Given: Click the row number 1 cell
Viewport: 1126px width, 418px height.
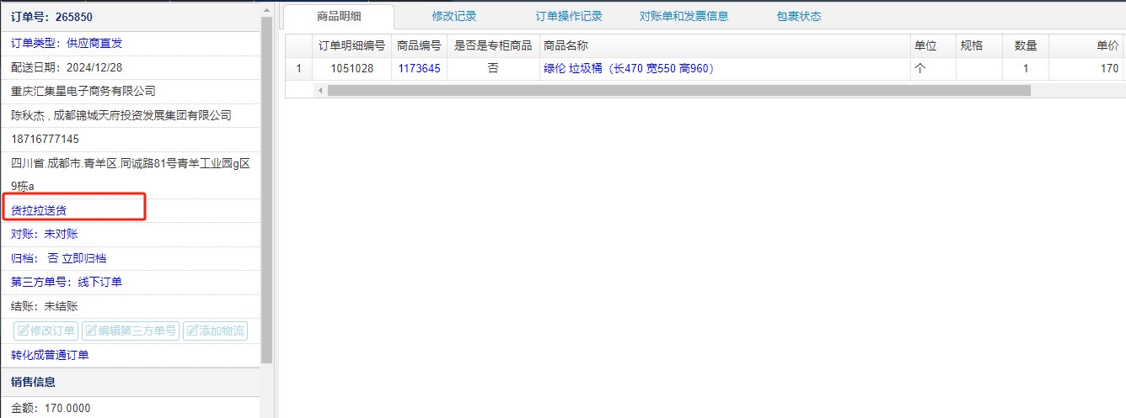Looking at the screenshot, I should click(x=298, y=68).
